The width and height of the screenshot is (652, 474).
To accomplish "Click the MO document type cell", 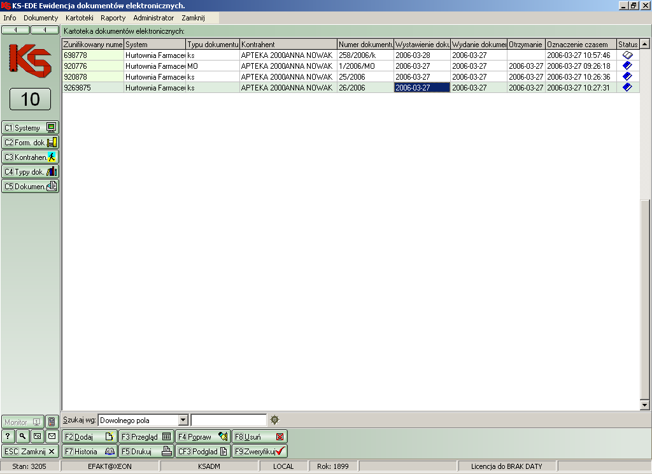I will pyautogui.click(x=213, y=66).
